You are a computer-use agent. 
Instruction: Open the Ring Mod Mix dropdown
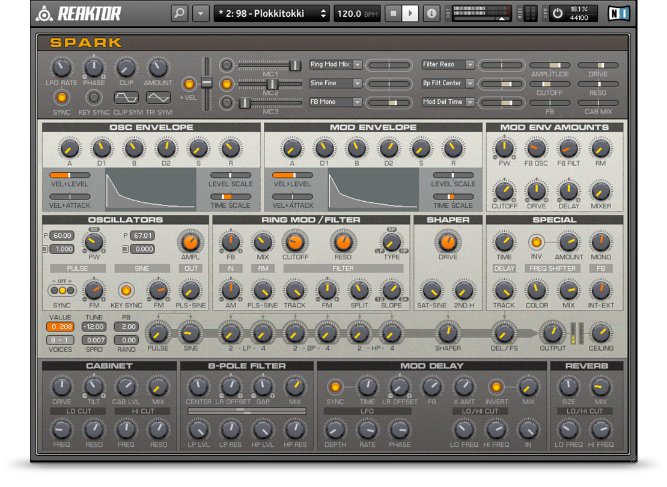pos(336,65)
